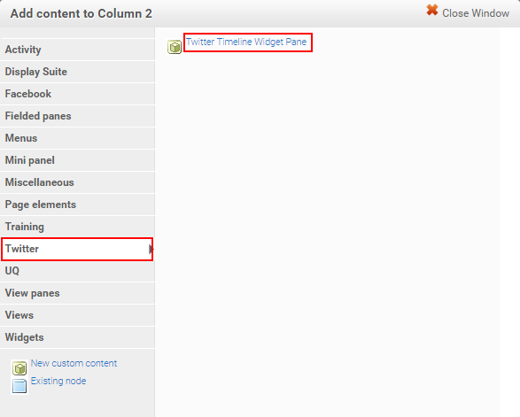Choose the Existing node link

[x=58, y=381]
